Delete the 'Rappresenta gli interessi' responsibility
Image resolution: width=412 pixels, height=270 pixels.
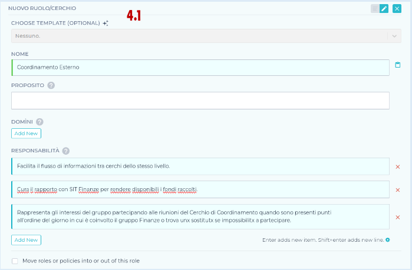click(x=397, y=217)
